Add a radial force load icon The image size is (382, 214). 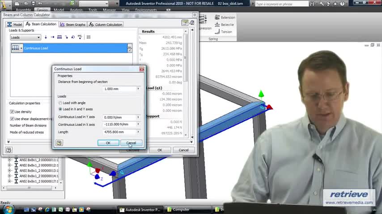(46, 37)
